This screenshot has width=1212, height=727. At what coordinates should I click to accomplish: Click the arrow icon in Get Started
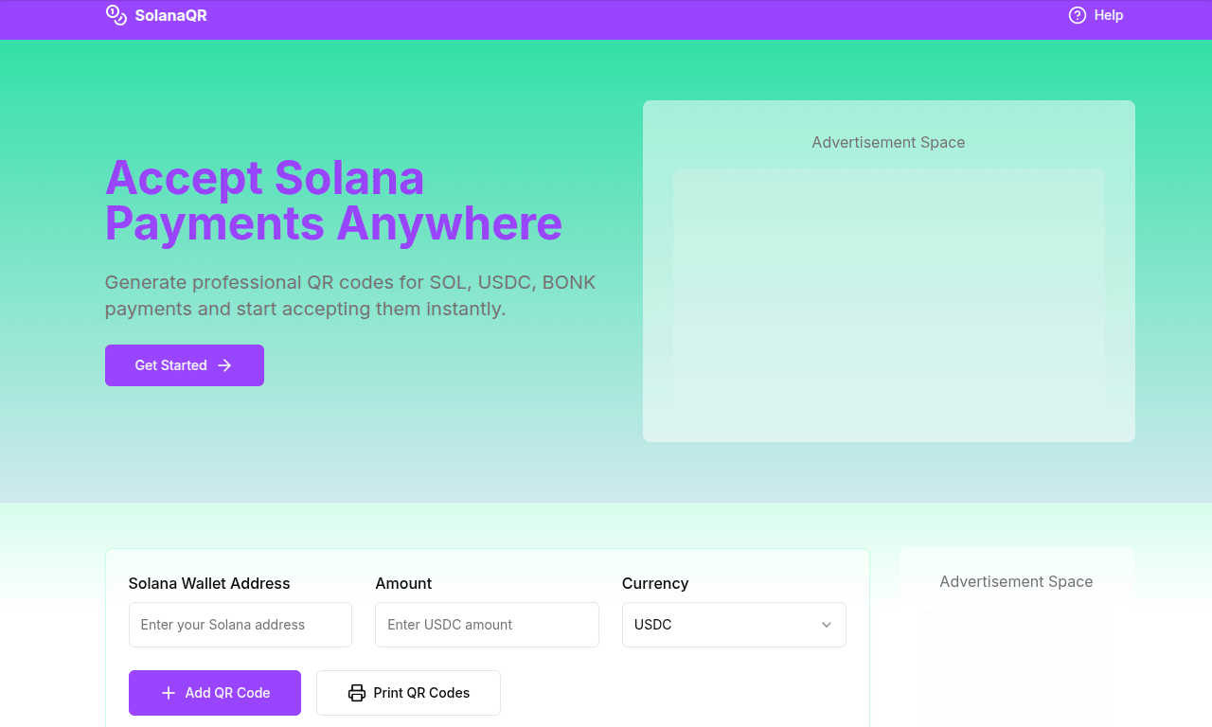(224, 365)
